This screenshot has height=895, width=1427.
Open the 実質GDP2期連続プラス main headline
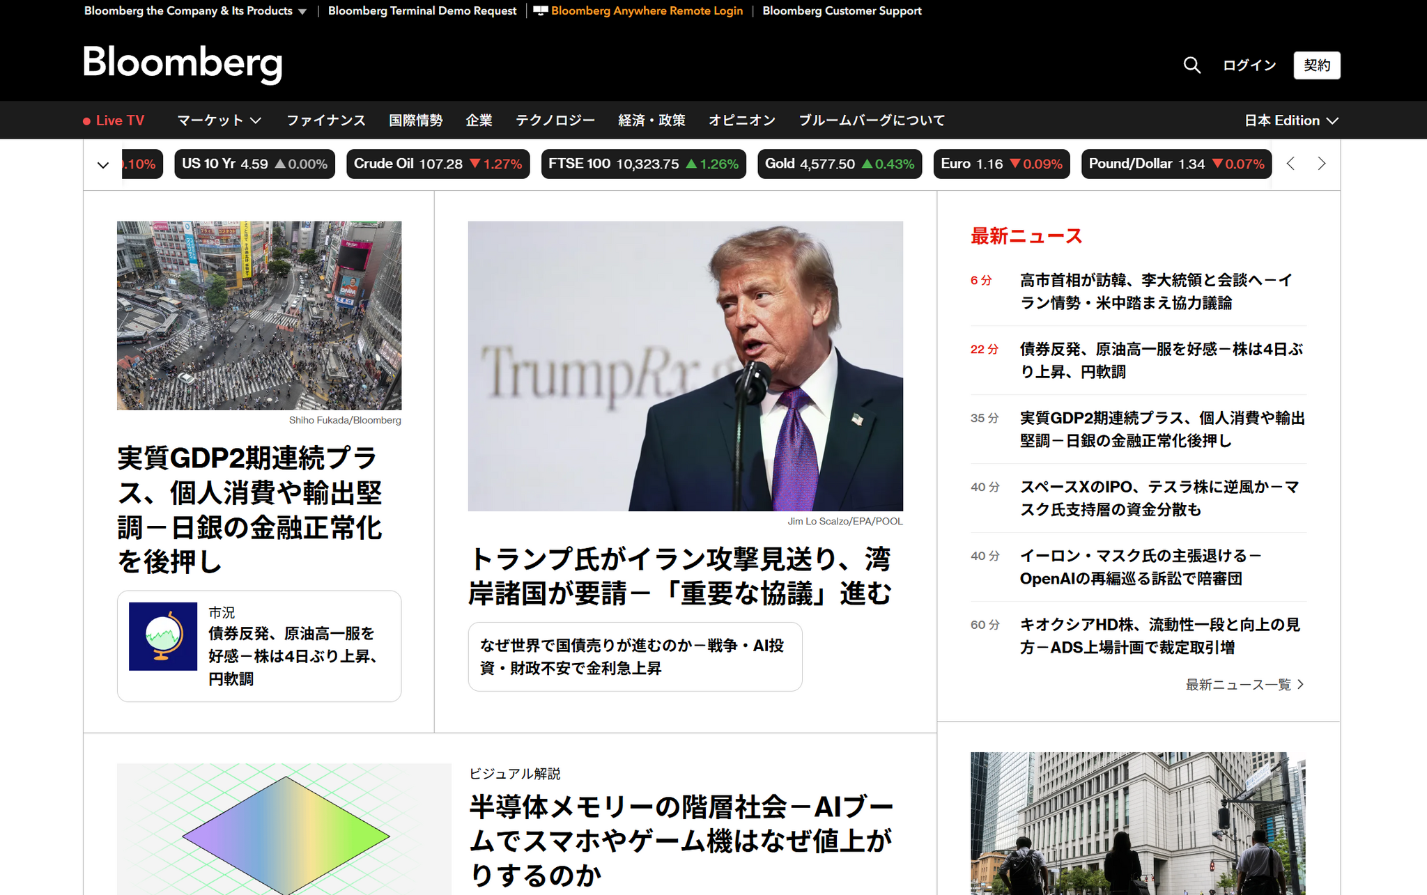coord(249,510)
